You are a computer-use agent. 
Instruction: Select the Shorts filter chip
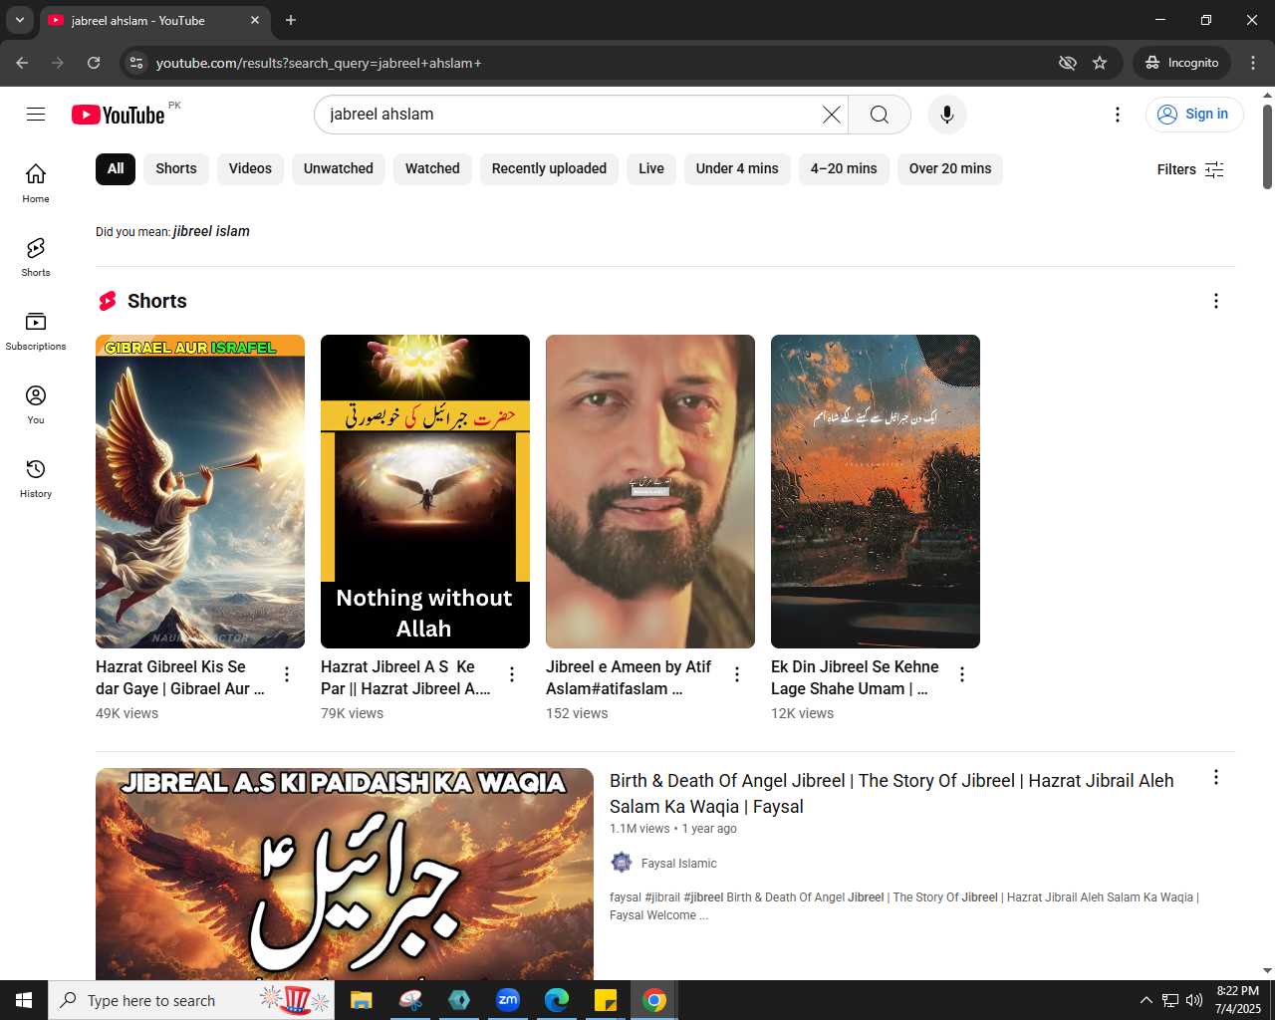pos(176,168)
